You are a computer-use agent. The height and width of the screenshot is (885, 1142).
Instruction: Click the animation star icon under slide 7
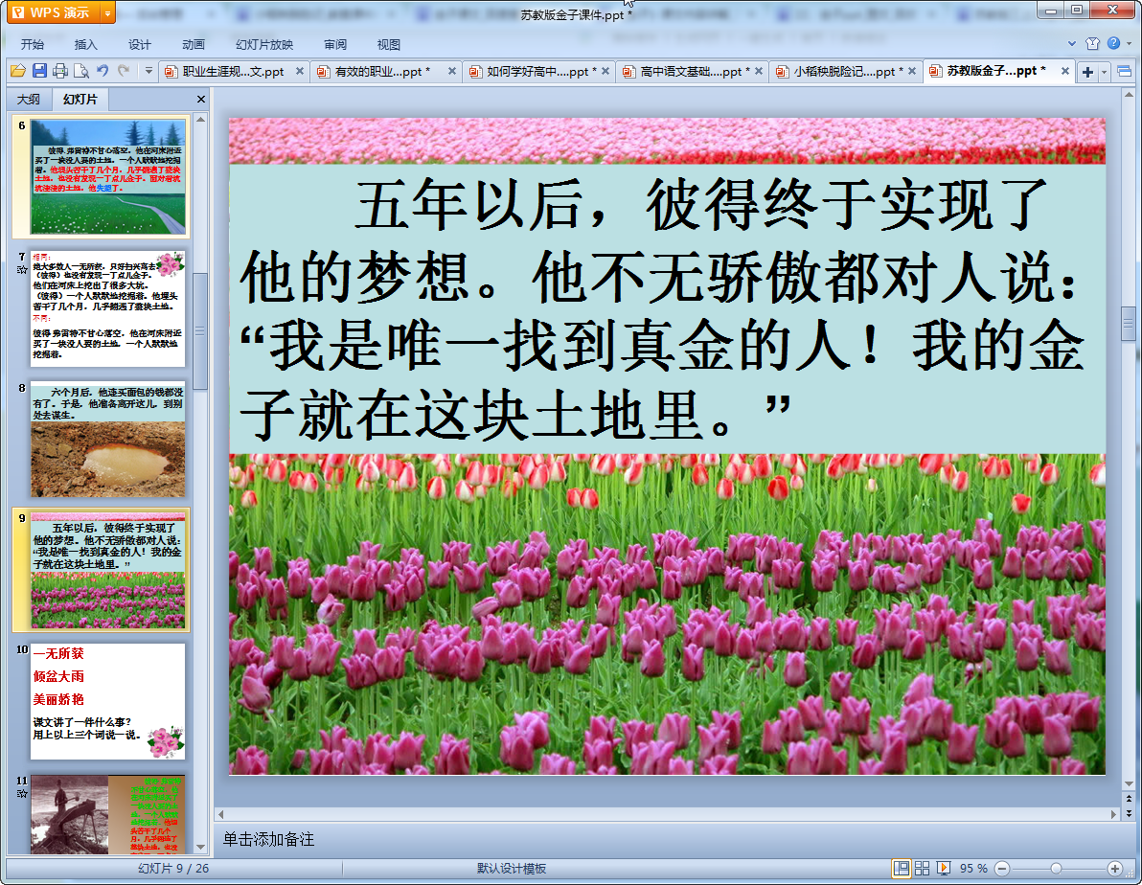pos(22,269)
